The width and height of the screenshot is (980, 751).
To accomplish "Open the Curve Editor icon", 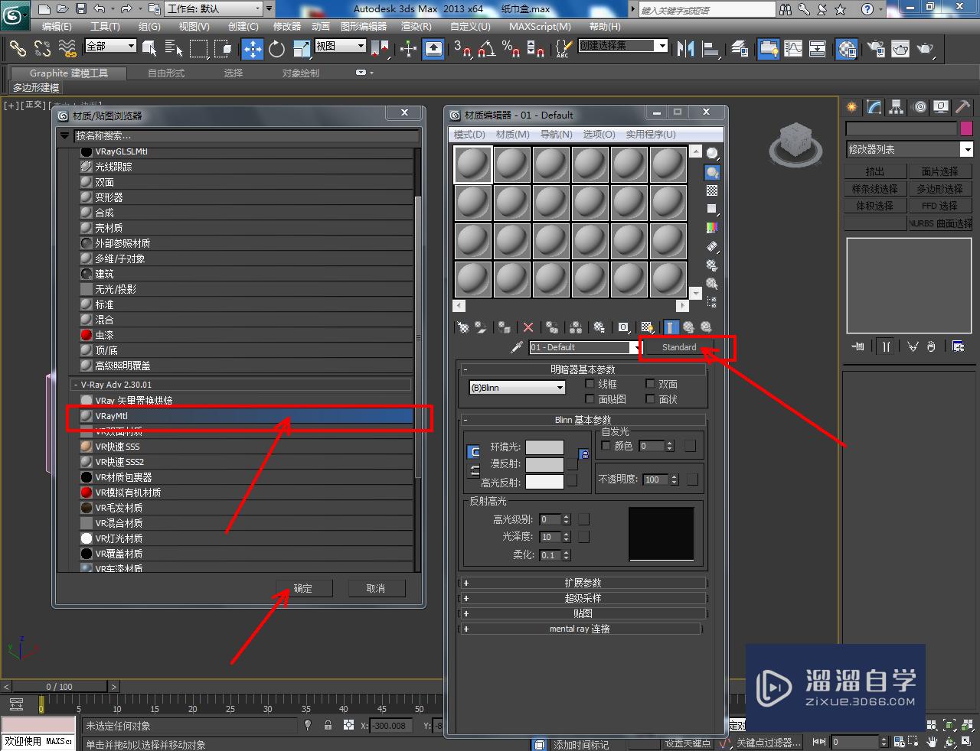I will click(x=793, y=49).
